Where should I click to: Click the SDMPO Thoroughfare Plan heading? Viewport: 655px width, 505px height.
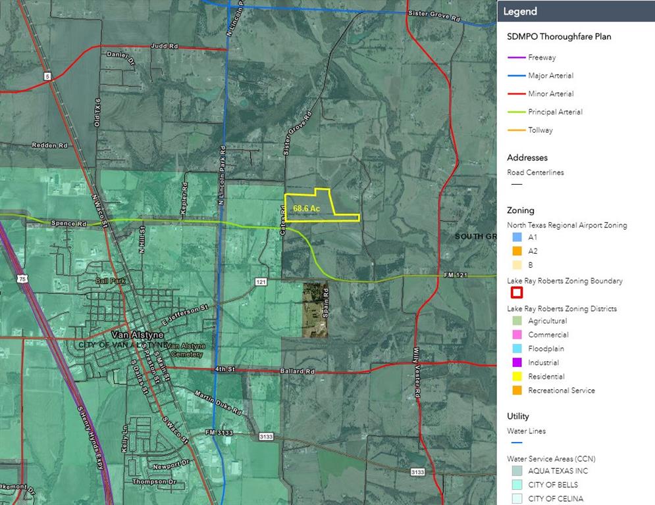pyautogui.click(x=559, y=37)
